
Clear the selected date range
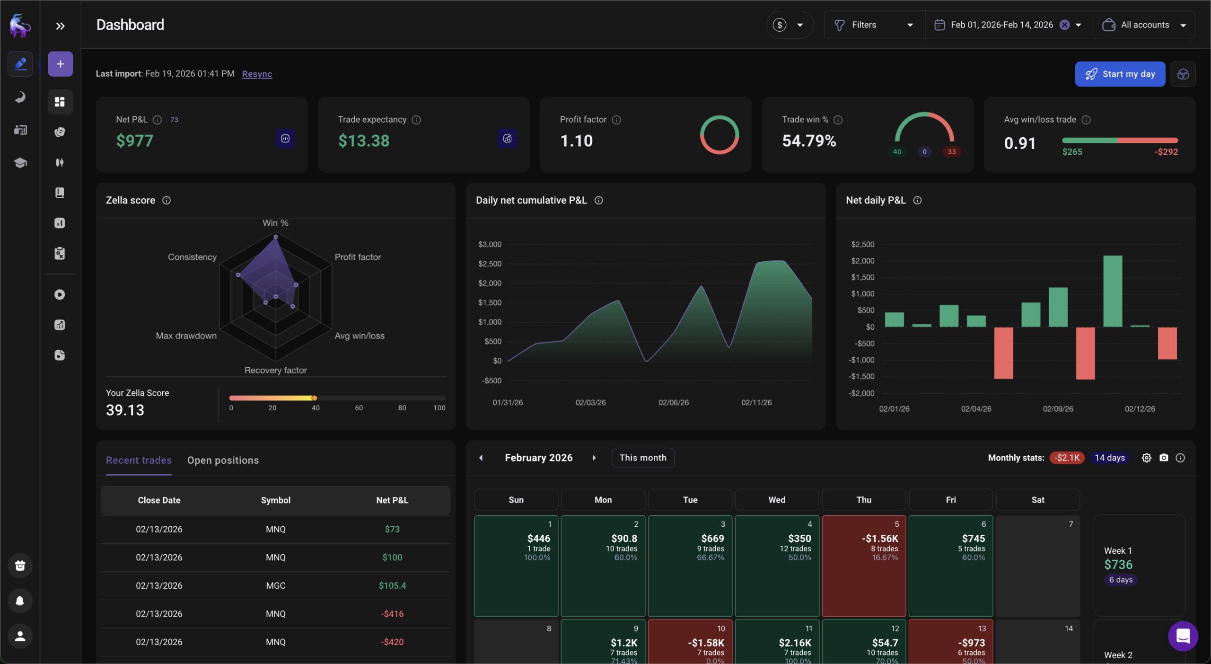coord(1064,25)
